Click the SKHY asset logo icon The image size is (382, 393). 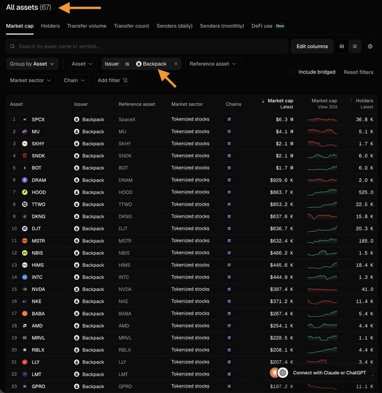(25, 143)
